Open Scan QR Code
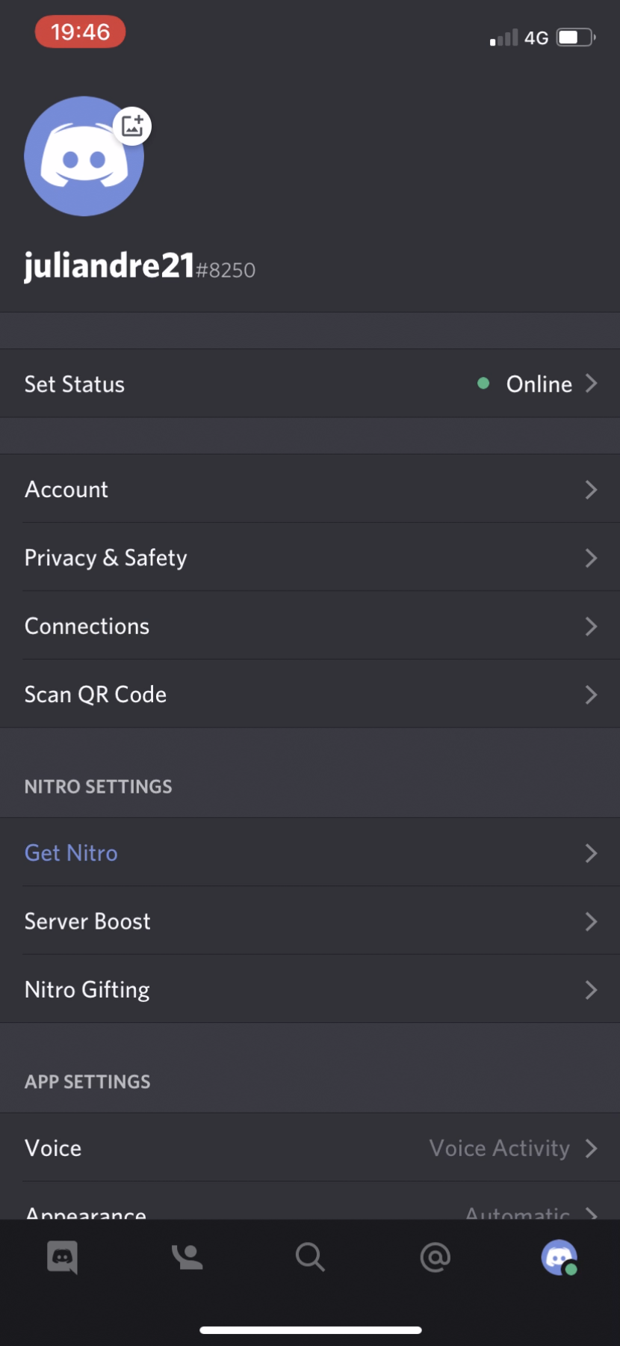The image size is (620, 1346). point(310,694)
